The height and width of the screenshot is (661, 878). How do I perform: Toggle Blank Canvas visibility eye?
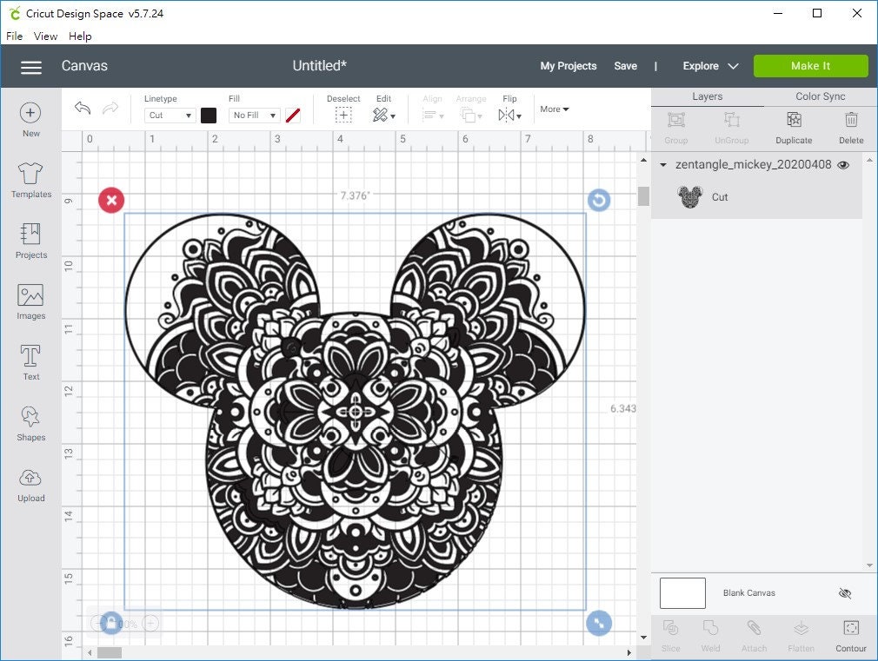coord(845,593)
